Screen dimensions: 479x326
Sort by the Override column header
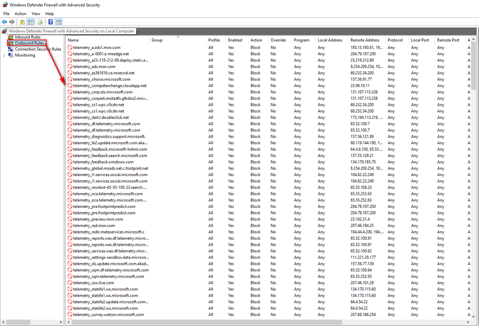coord(280,40)
